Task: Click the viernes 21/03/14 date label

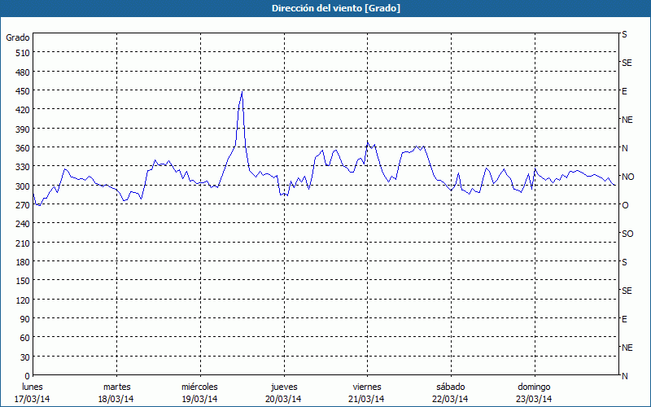Action: tap(367, 392)
